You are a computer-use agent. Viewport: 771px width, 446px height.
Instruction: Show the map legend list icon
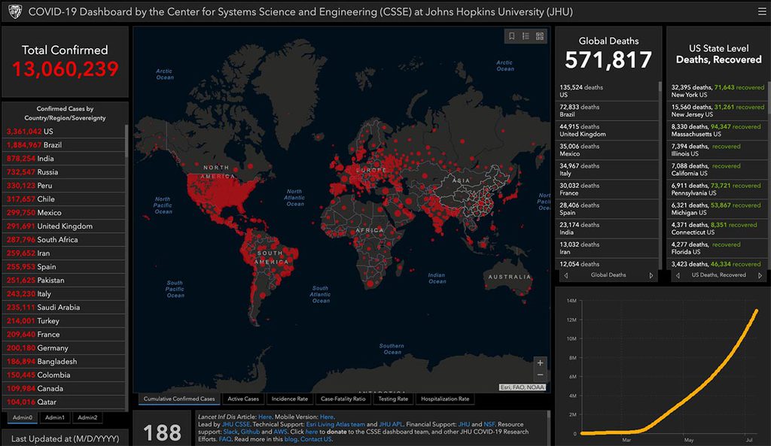[x=526, y=36]
